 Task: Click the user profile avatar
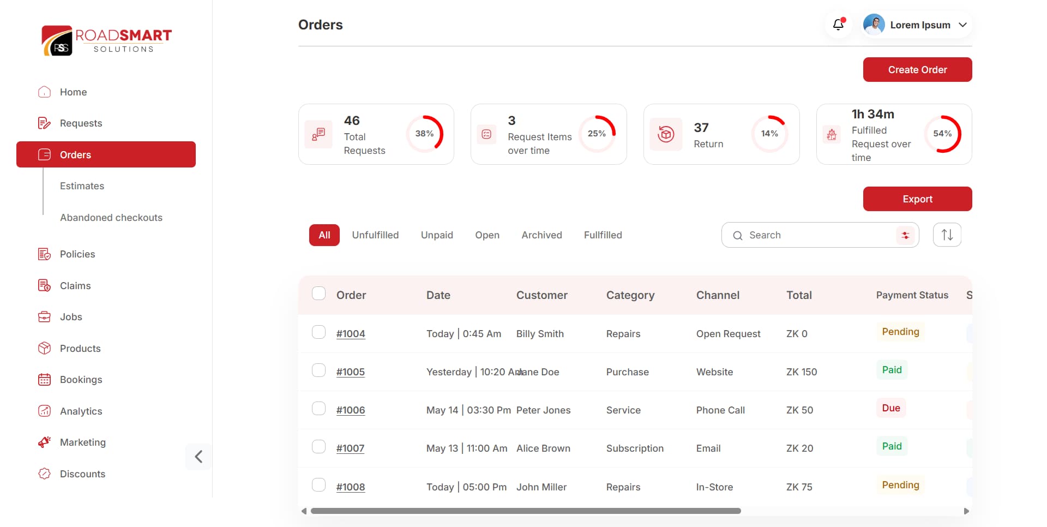click(x=874, y=25)
